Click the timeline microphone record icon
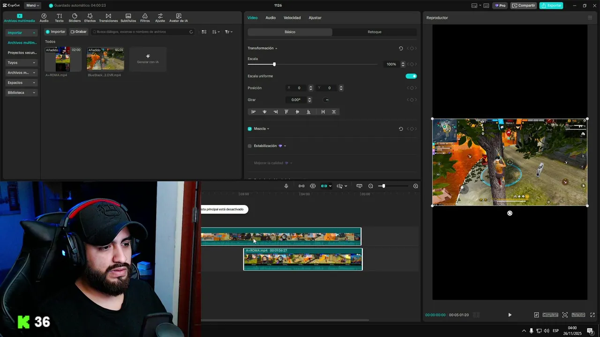The width and height of the screenshot is (600, 337). [x=286, y=186]
